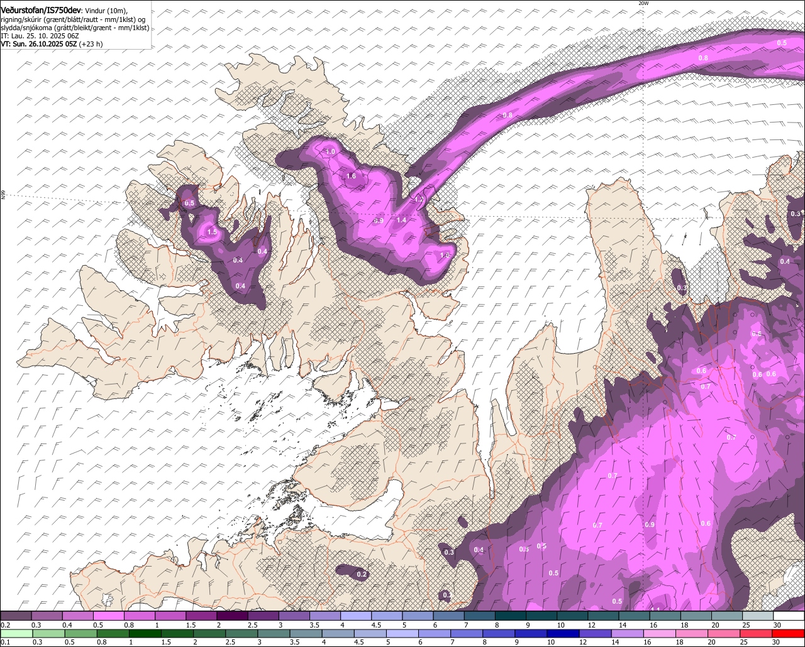
Task: Select top legend swatch between 4 and 4.5
Action: (x=356, y=616)
